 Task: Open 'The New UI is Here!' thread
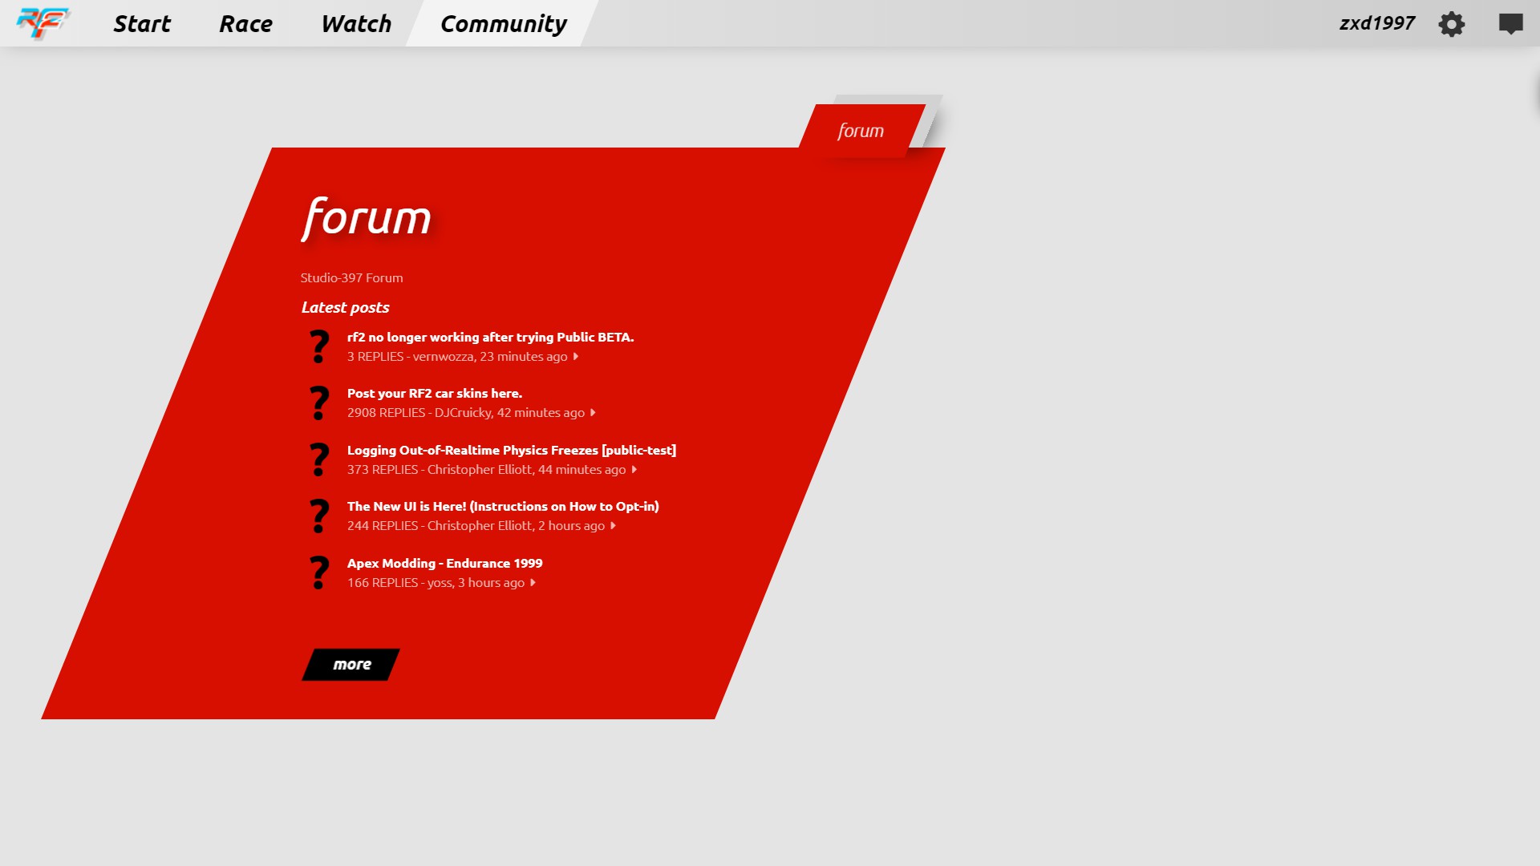[x=503, y=507]
